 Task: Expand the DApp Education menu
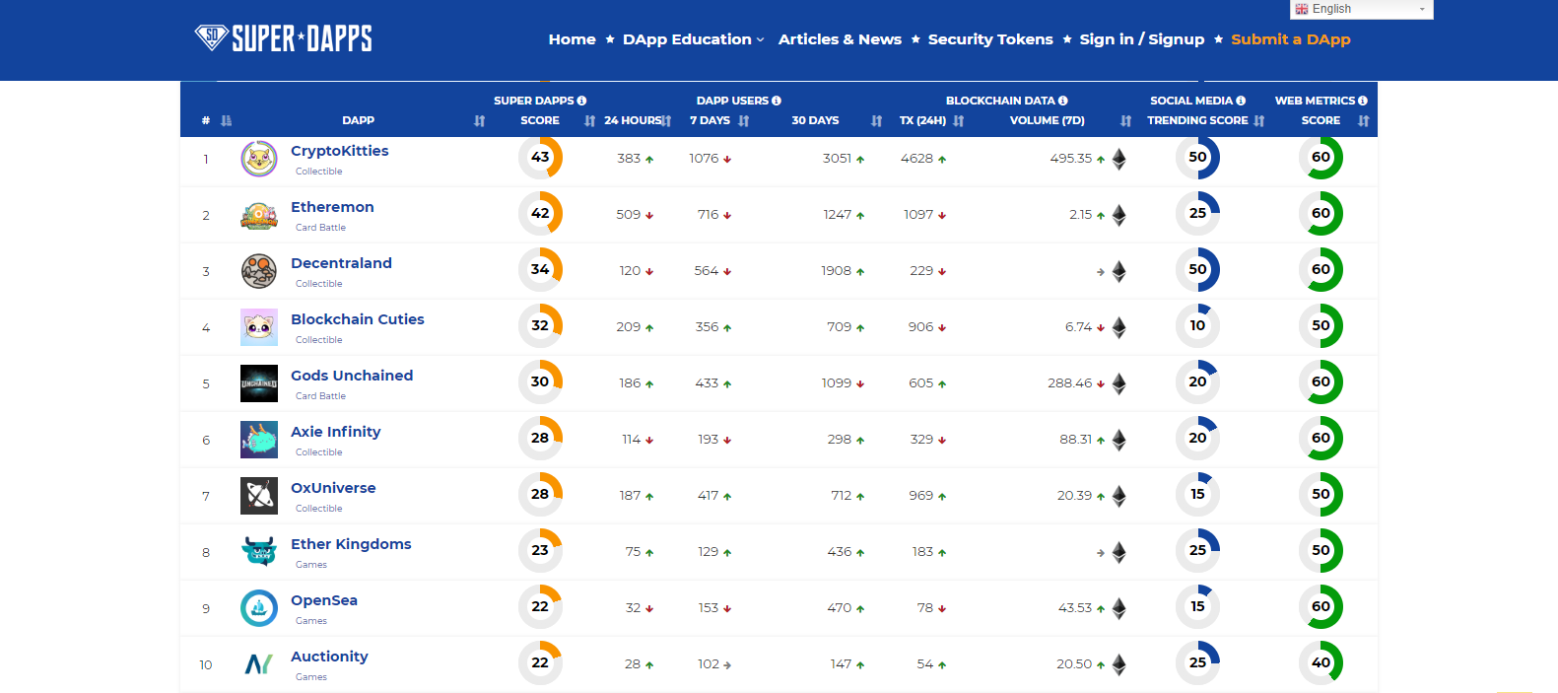(x=693, y=39)
